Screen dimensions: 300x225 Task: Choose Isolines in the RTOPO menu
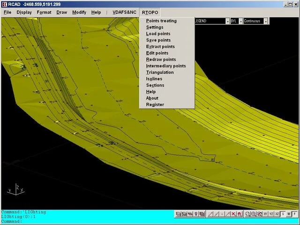point(154,79)
